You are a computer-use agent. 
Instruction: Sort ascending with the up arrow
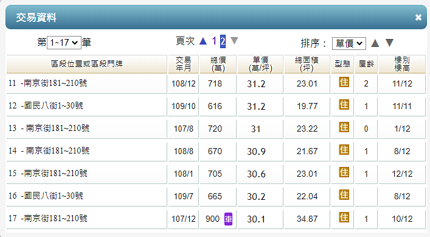(375, 43)
